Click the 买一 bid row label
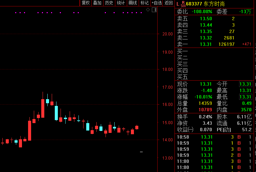Screen dimensions: 256x172 tap(183, 52)
